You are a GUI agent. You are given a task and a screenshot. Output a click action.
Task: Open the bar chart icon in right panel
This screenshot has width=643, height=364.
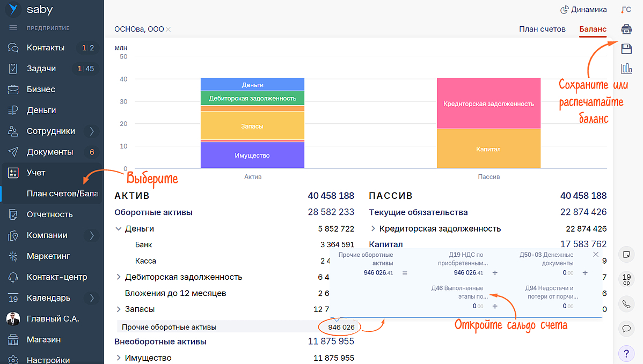tap(626, 68)
